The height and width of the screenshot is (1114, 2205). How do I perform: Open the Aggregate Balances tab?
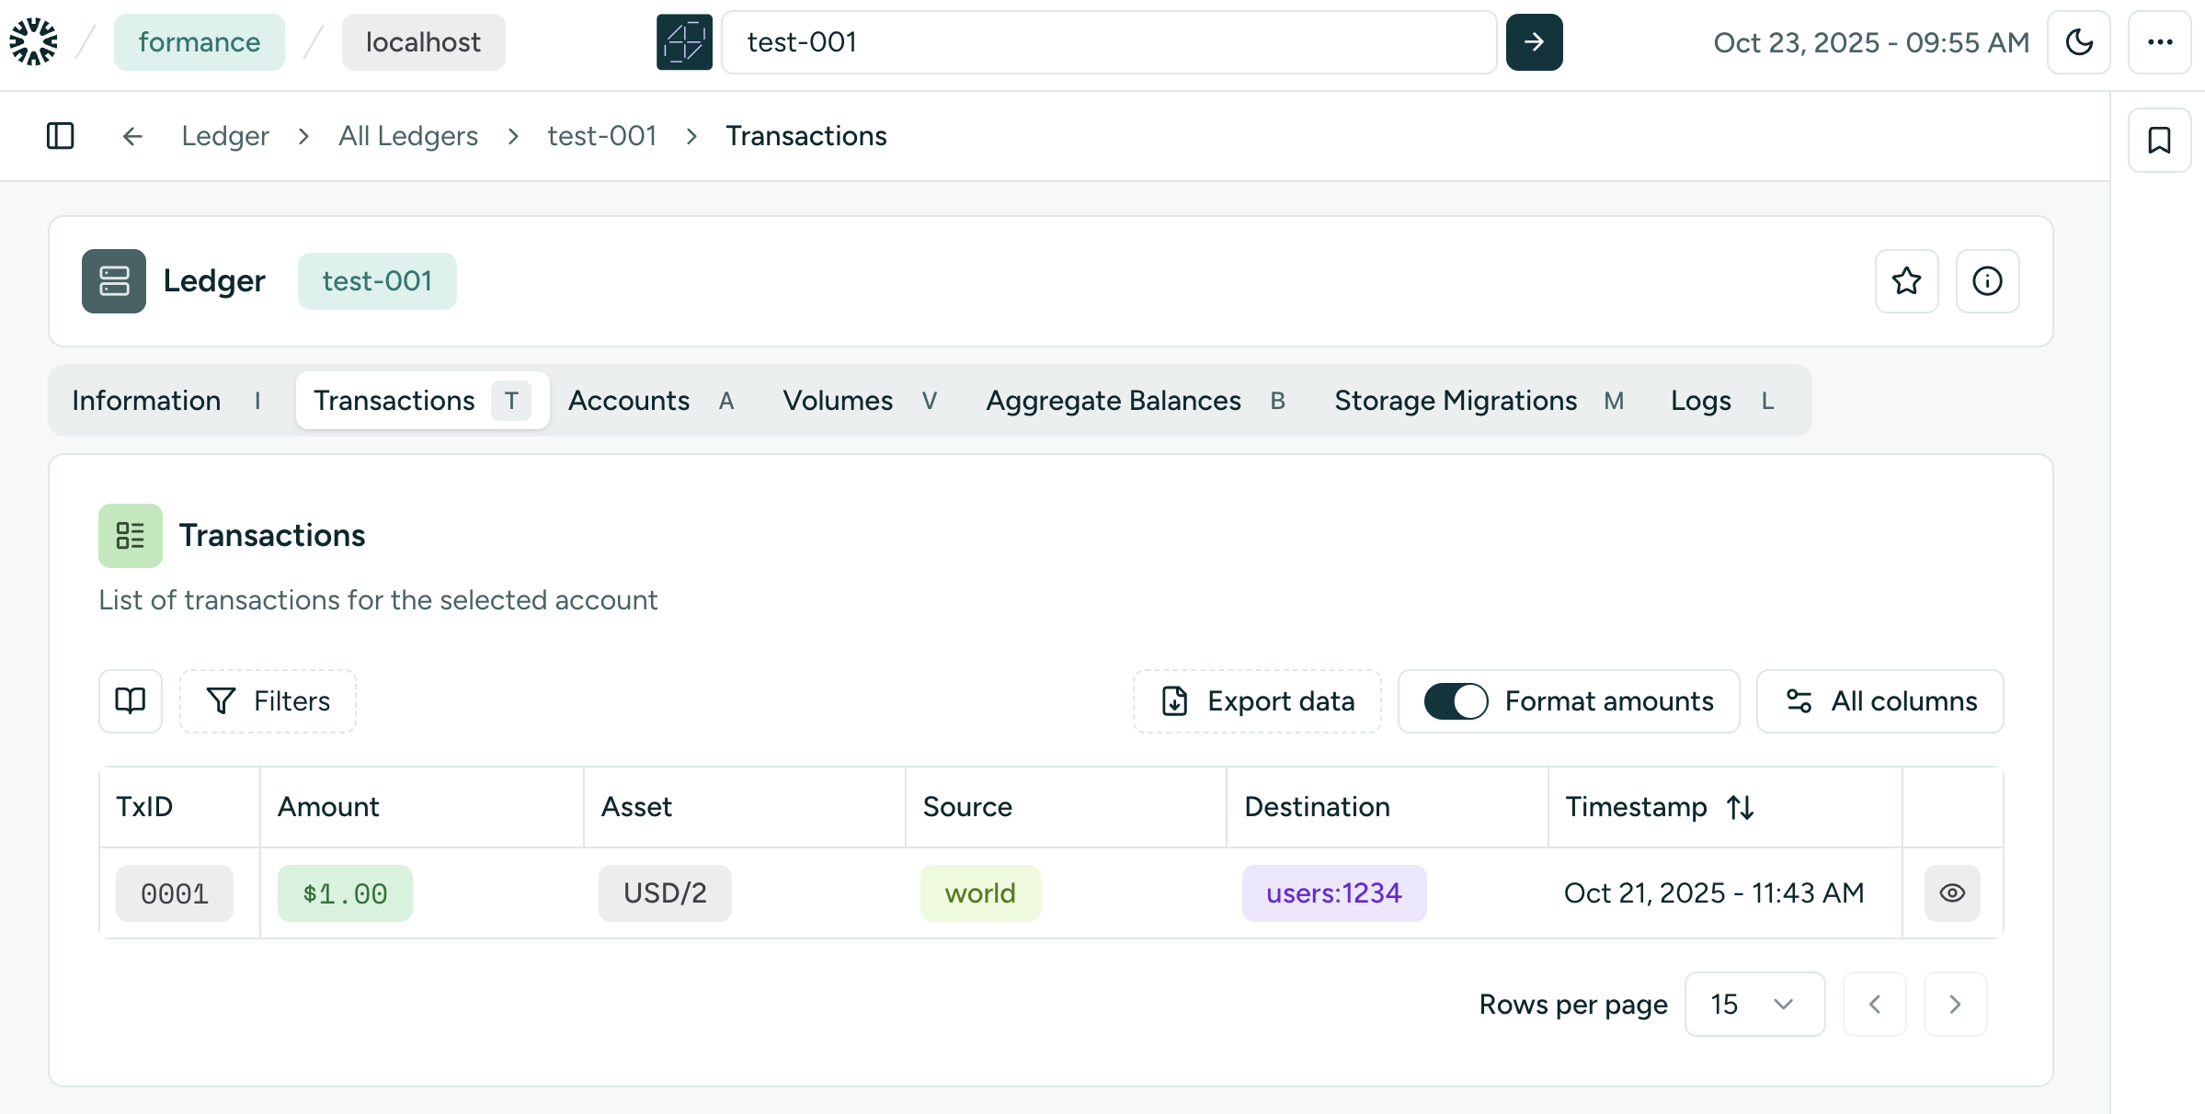1114,401
